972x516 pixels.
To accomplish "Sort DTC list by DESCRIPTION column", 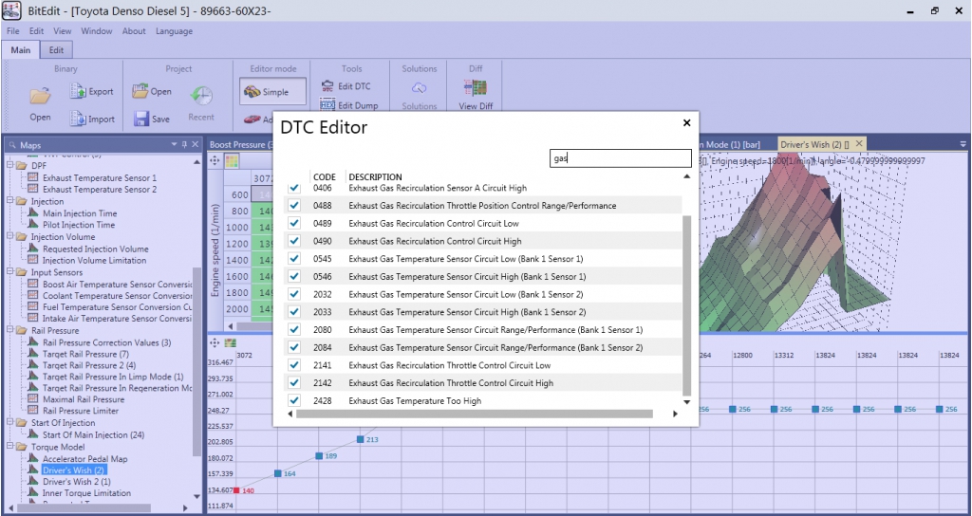I will pos(375,176).
